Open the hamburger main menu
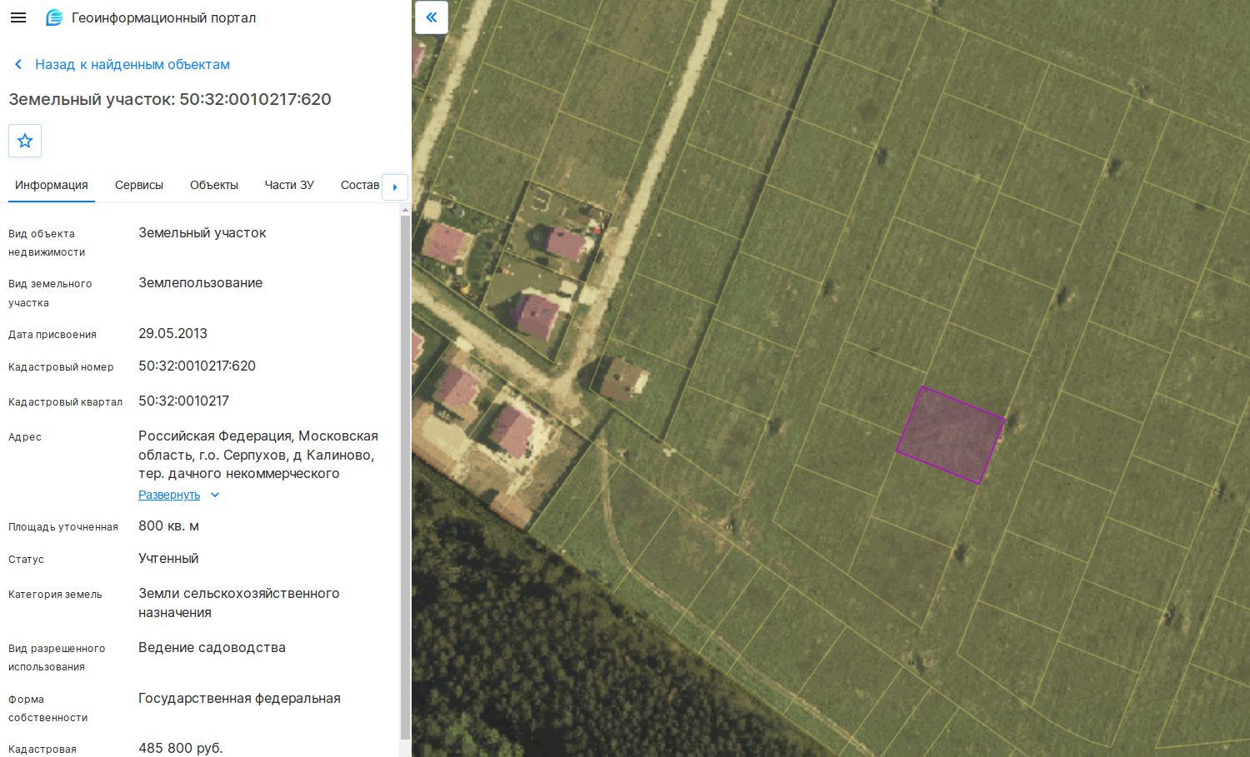 point(18,17)
